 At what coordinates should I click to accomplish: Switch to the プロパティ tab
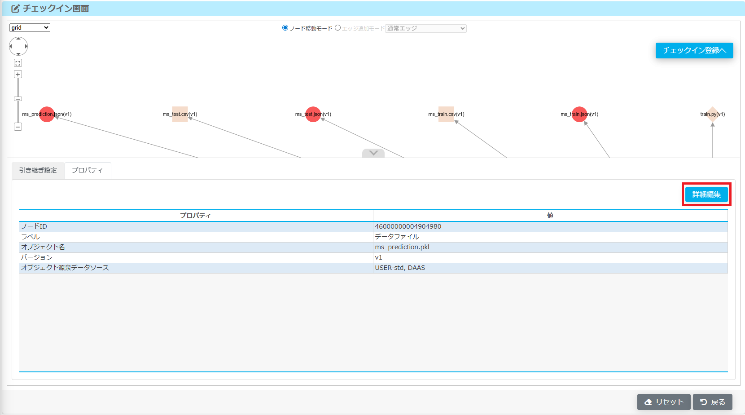click(x=88, y=170)
